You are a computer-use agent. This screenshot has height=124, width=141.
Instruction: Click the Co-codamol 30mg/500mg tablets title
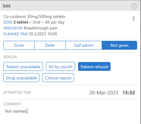[34, 17]
